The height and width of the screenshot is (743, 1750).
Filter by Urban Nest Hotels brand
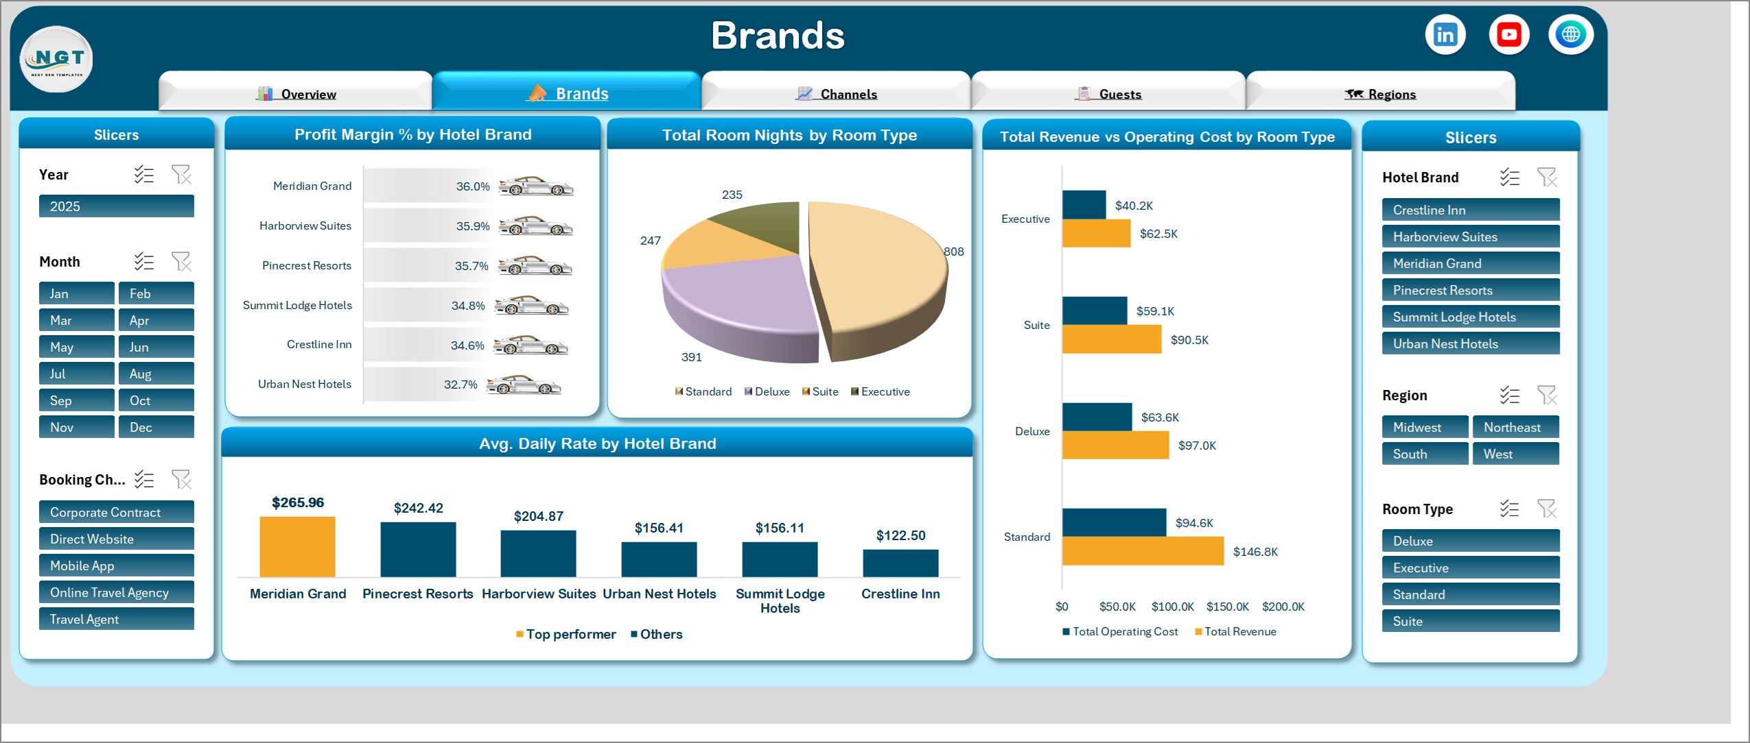[1471, 343]
